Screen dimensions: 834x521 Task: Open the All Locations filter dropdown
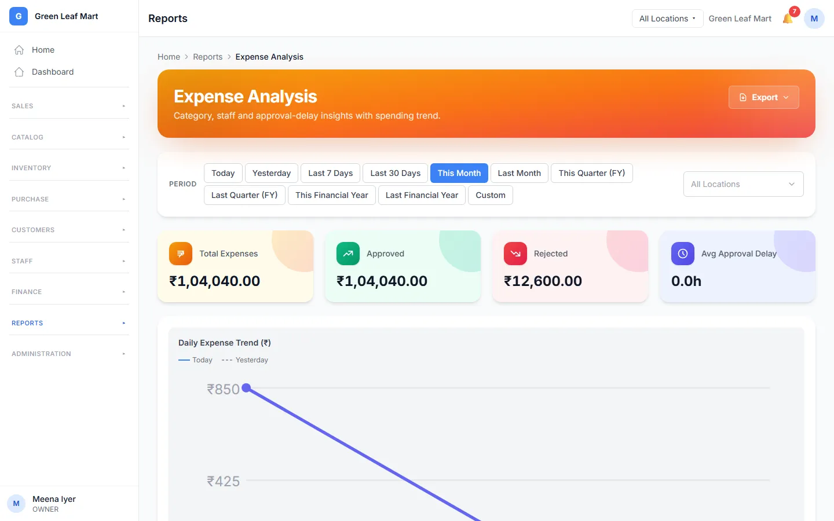tap(743, 184)
